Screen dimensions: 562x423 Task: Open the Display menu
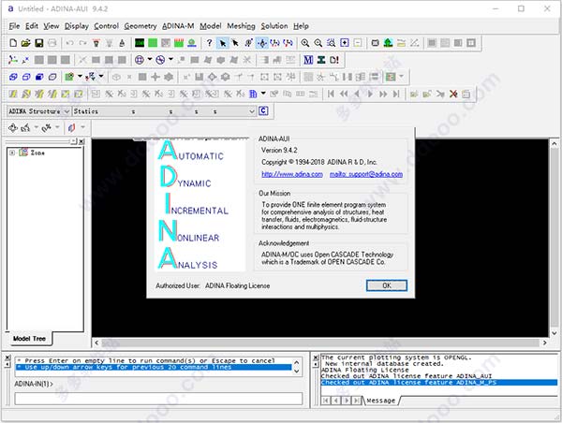click(77, 26)
